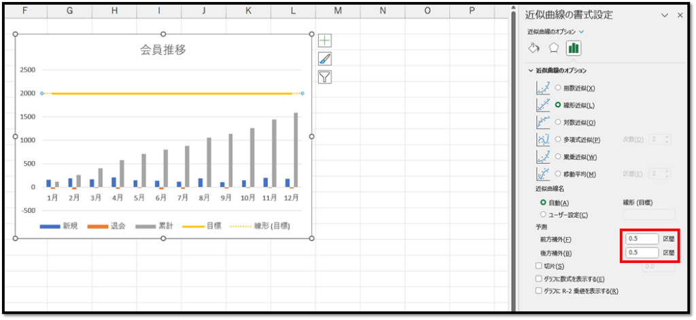The width and height of the screenshot is (696, 320).
Task: Open the 近似曲線のオプション dropdown at top
Action: (555, 31)
